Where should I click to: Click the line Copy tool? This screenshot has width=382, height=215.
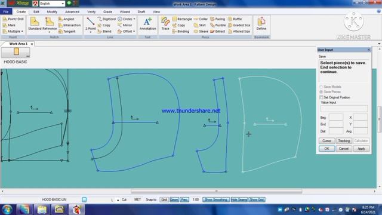[104, 25]
